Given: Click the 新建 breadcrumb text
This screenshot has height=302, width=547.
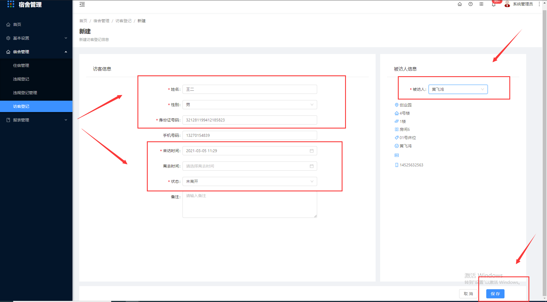Looking at the screenshot, I should [x=141, y=21].
